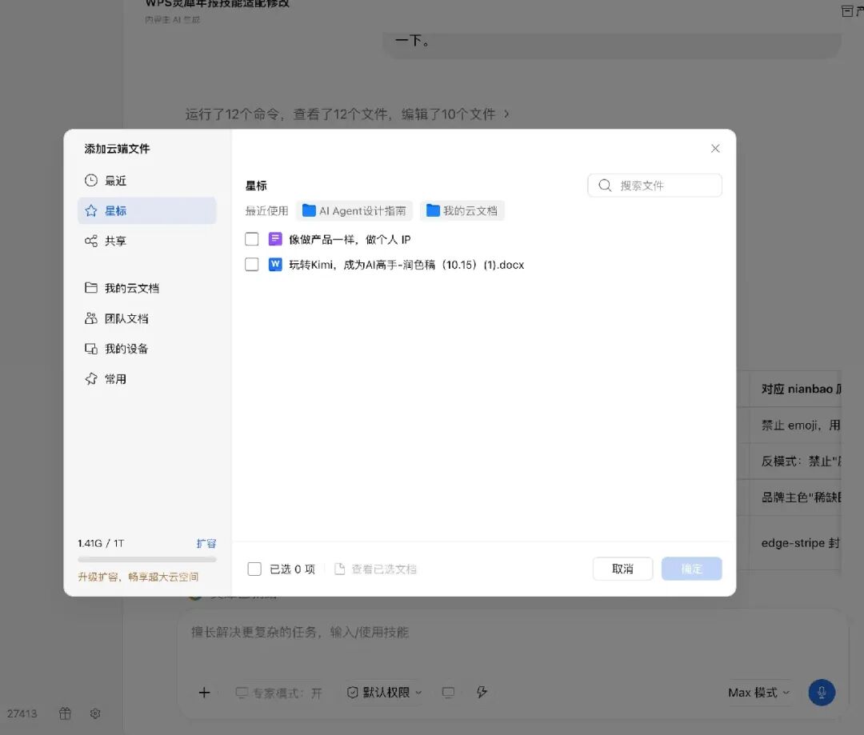Open the 最近 recent files section
The image size is (864, 735).
[x=146, y=181]
